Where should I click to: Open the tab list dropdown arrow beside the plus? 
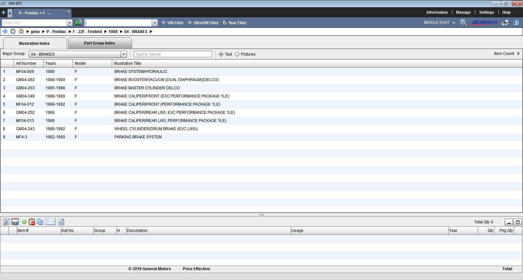click(x=10, y=13)
